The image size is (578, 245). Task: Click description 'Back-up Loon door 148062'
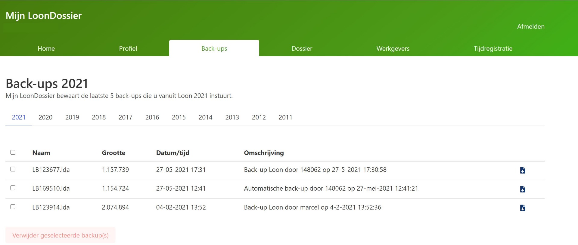(315, 170)
